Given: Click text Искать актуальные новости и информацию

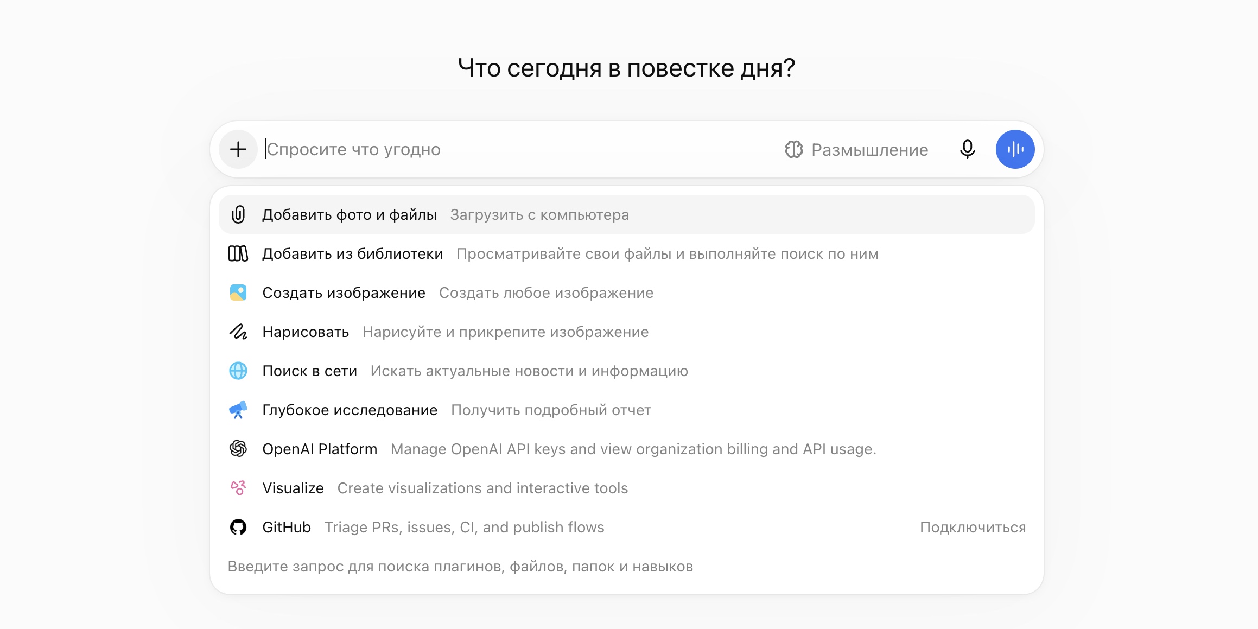Looking at the screenshot, I should pos(529,371).
